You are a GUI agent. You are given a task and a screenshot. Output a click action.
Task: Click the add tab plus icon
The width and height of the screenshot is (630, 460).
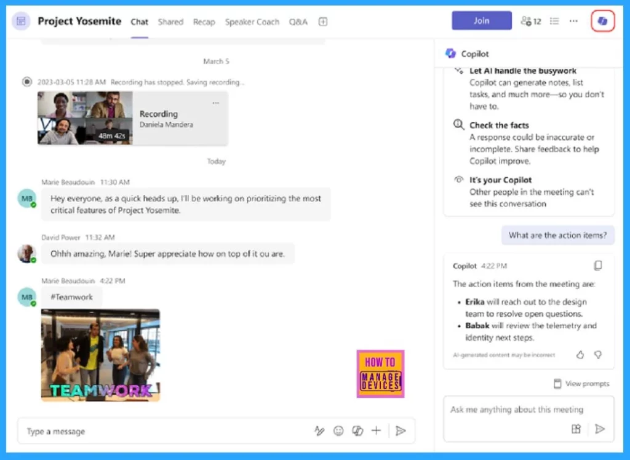coord(322,22)
